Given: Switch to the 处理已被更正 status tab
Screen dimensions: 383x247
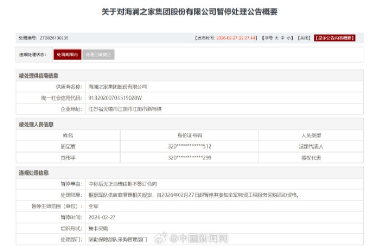Looking at the screenshot, I should [99, 54].
